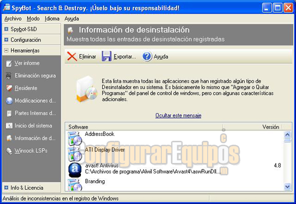Click the avast version value 4.8
The image size is (296, 204).
pyautogui.click(x=277, y=165)
